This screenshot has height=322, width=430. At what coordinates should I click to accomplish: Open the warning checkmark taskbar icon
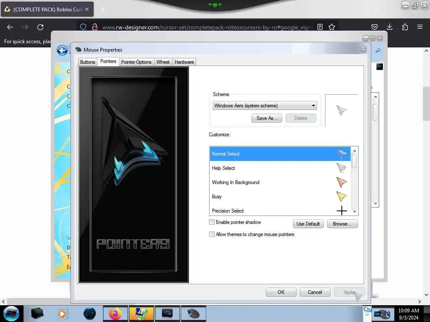tap(141, 314)
